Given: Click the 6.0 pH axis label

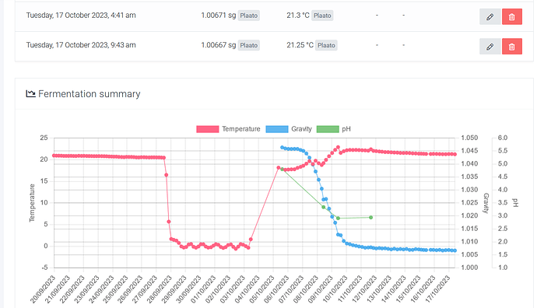Looking at the screenshot, I should point(503,138).
